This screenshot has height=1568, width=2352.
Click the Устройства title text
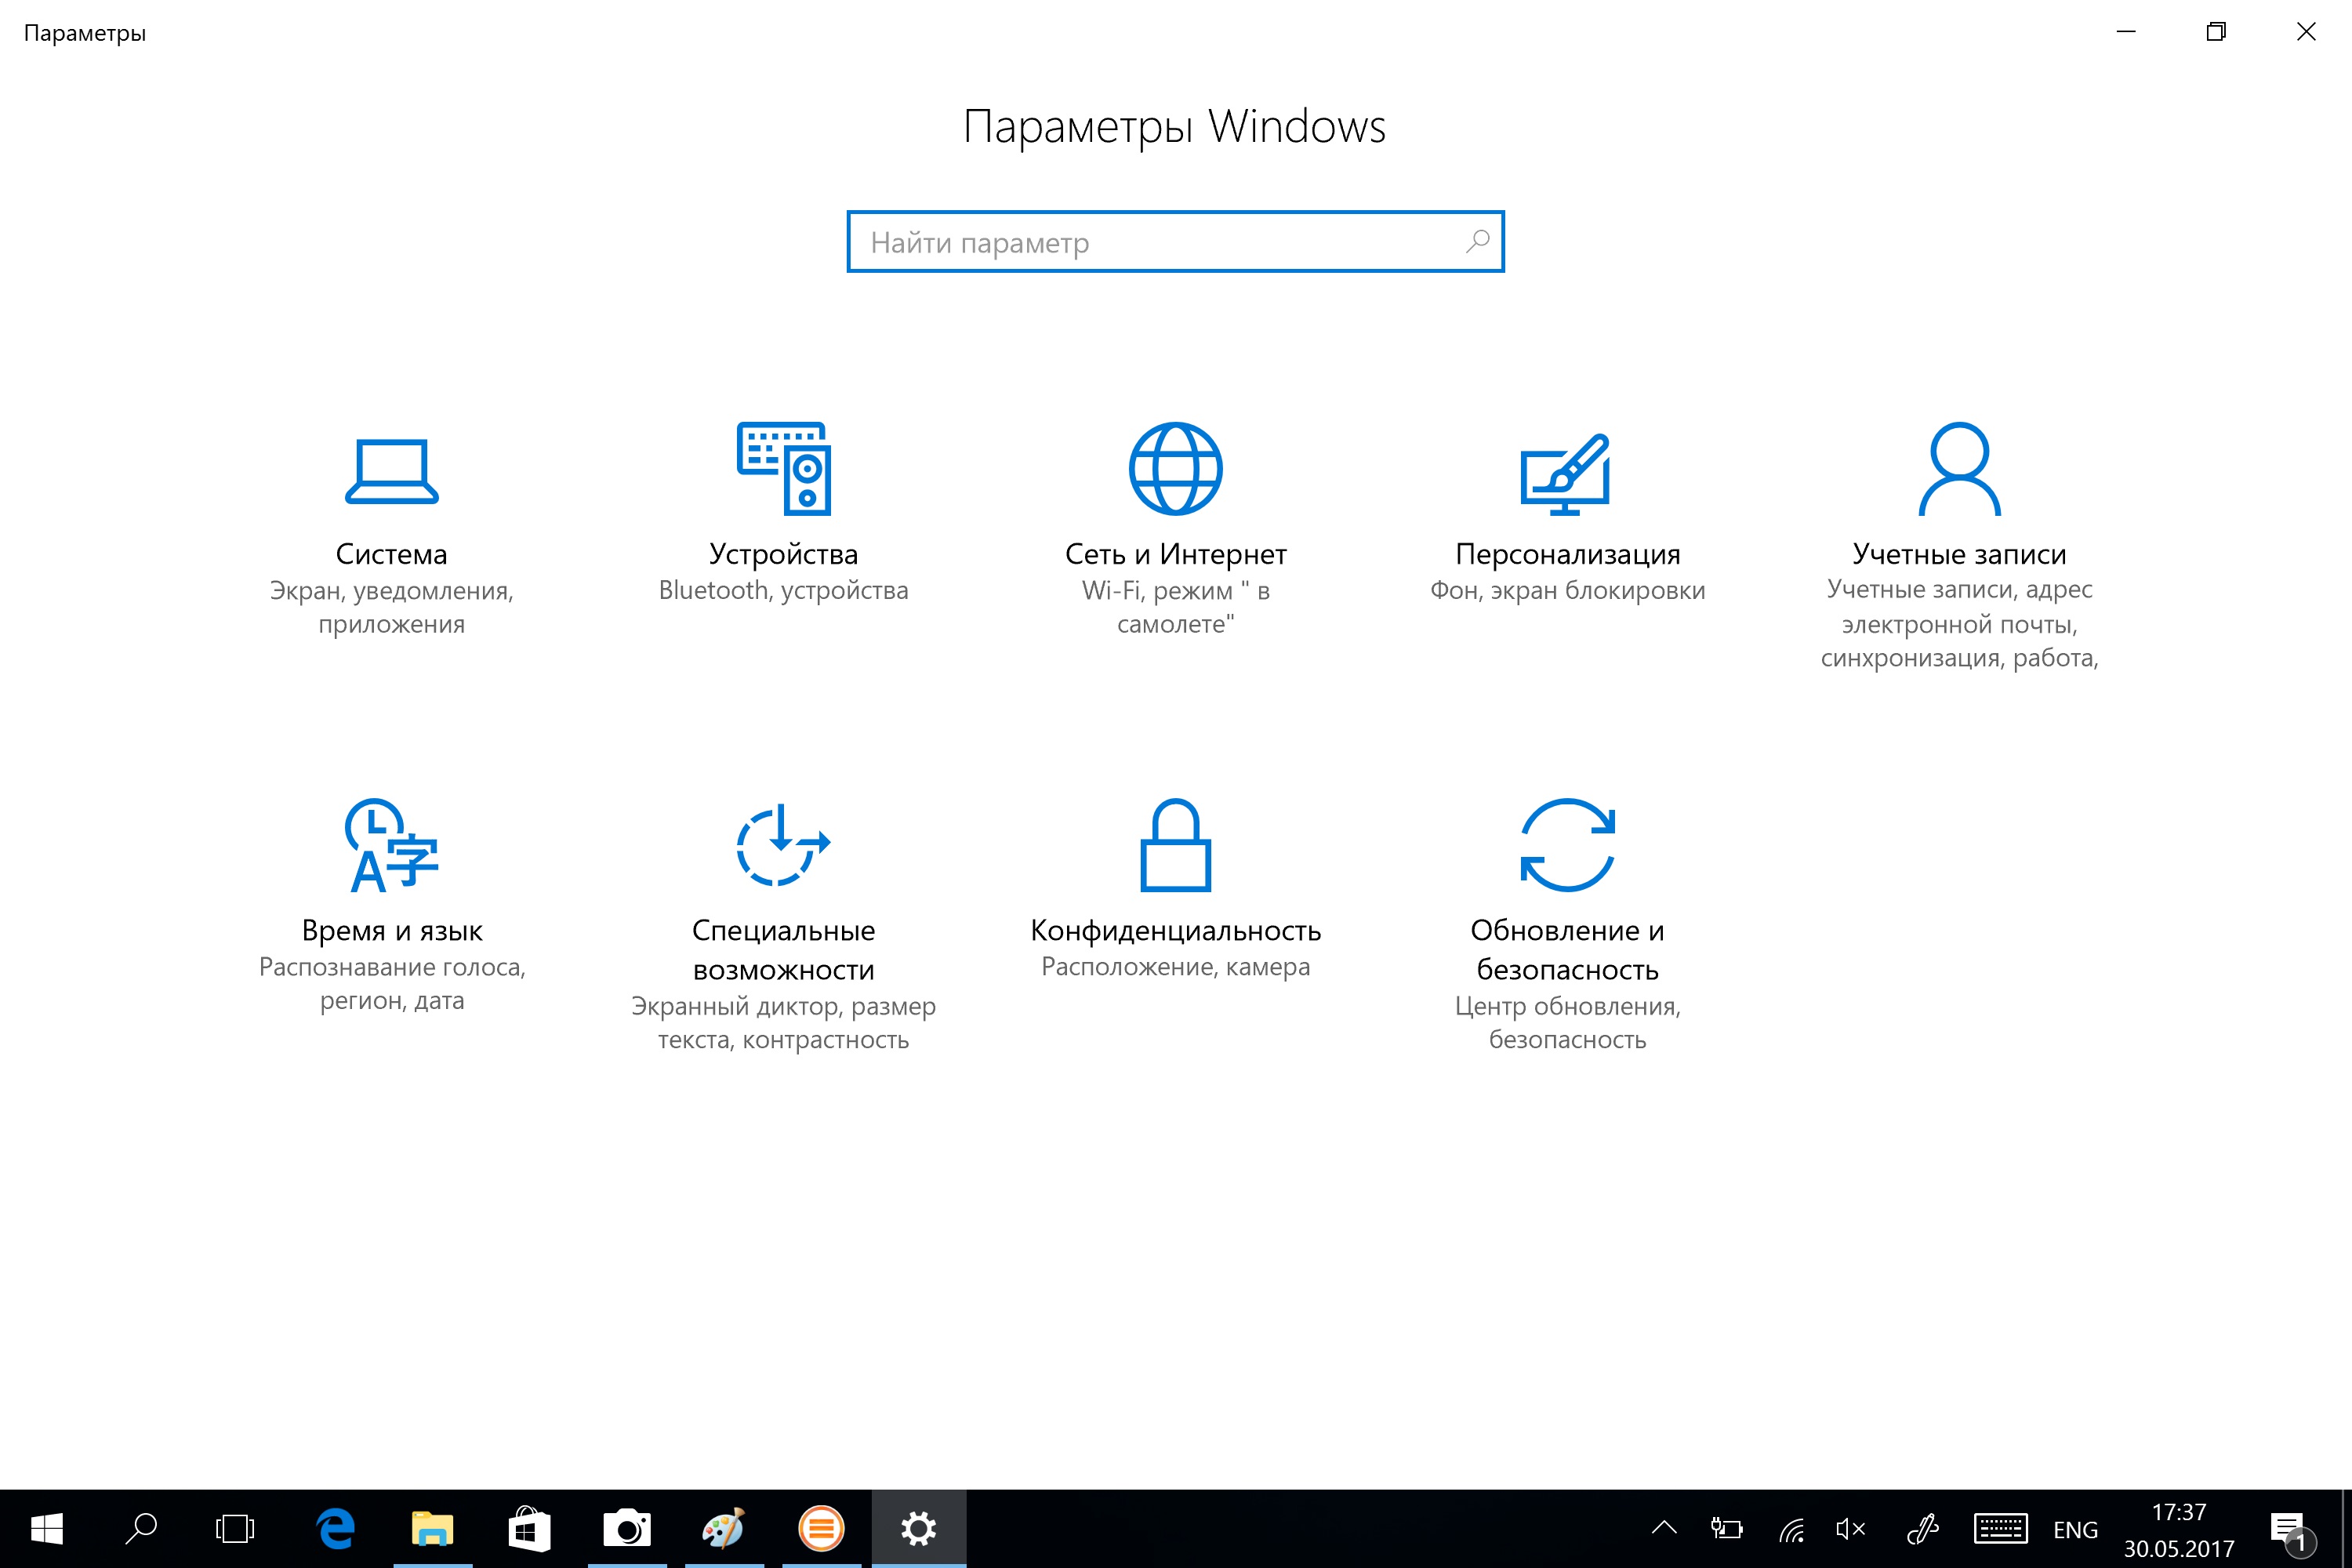tap(783, 554)
